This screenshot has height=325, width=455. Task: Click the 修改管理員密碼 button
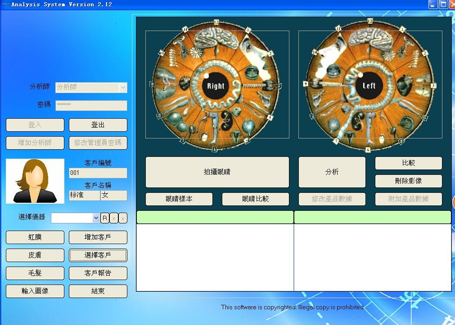coord(98,143)
